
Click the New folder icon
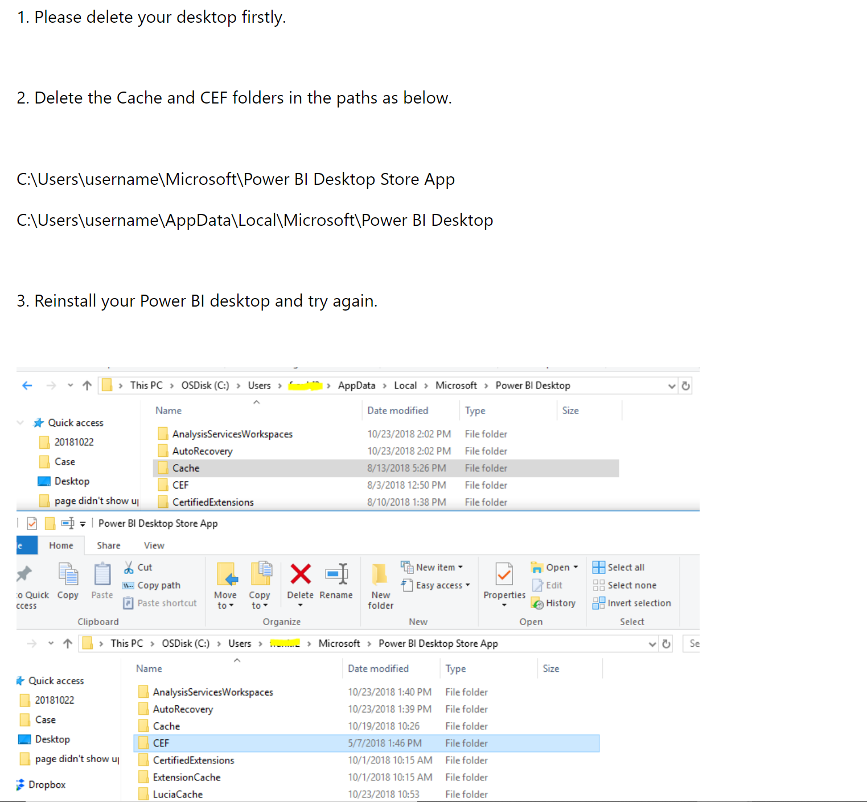click(379, 574)
